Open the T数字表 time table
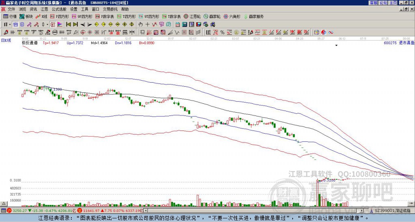This screenshot has height=222, width=415. [x=171, y=16]
